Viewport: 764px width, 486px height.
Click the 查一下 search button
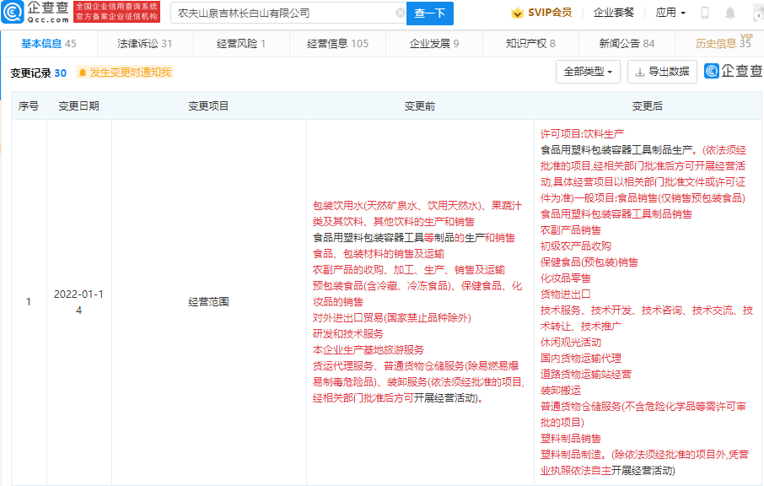[430, 13]
